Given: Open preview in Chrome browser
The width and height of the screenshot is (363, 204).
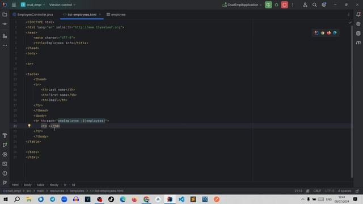Looking at the screenshot, I should tap(323, 33).
